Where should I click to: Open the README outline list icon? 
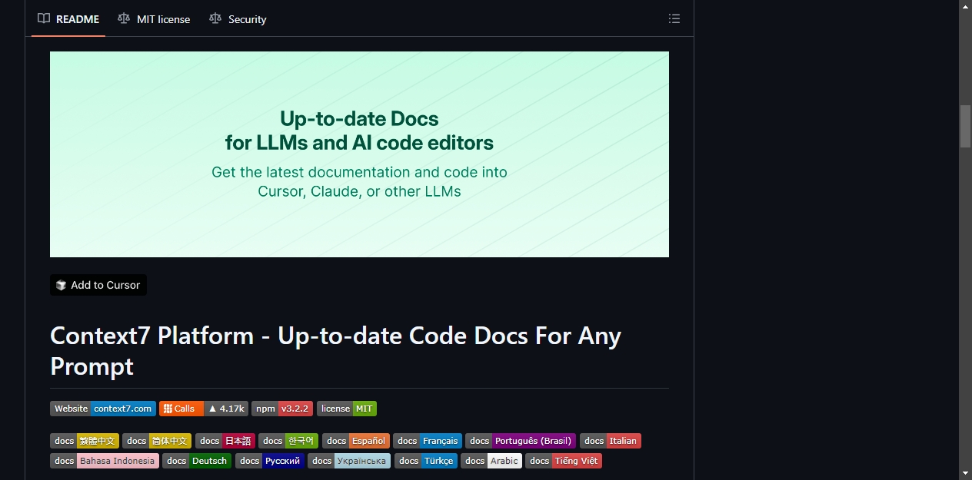(674, 18)
